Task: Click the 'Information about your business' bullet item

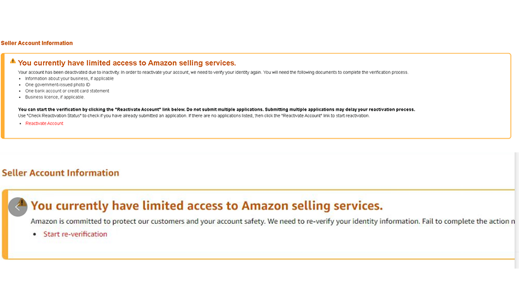Action: point(69,79)
